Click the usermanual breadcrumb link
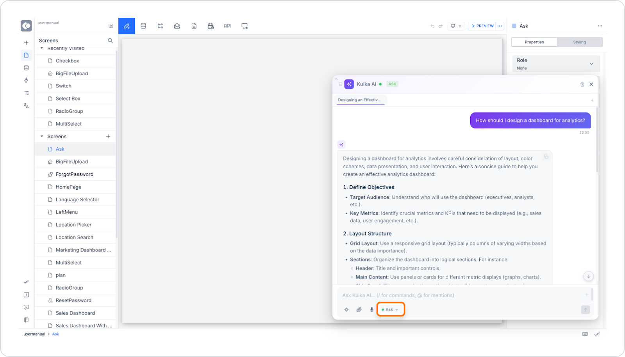Screen dimensions: 625x357 34,334
